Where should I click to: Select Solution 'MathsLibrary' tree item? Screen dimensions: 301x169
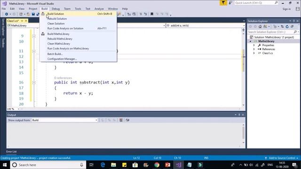pos(274,37)
